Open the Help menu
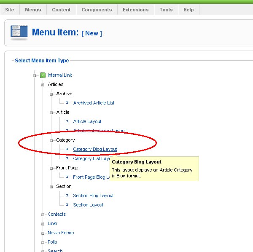This screenshot has width=253, height=252. (188, 10)
